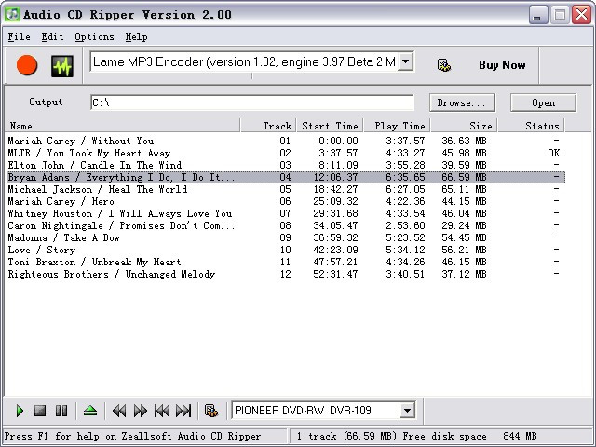This screenshot has height=447, width=596.
Task: Click the Output path input field
Action: [252, 102]
